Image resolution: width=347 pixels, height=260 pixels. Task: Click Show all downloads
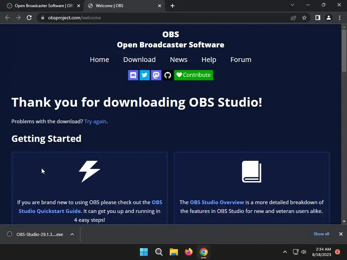(321, 234)
